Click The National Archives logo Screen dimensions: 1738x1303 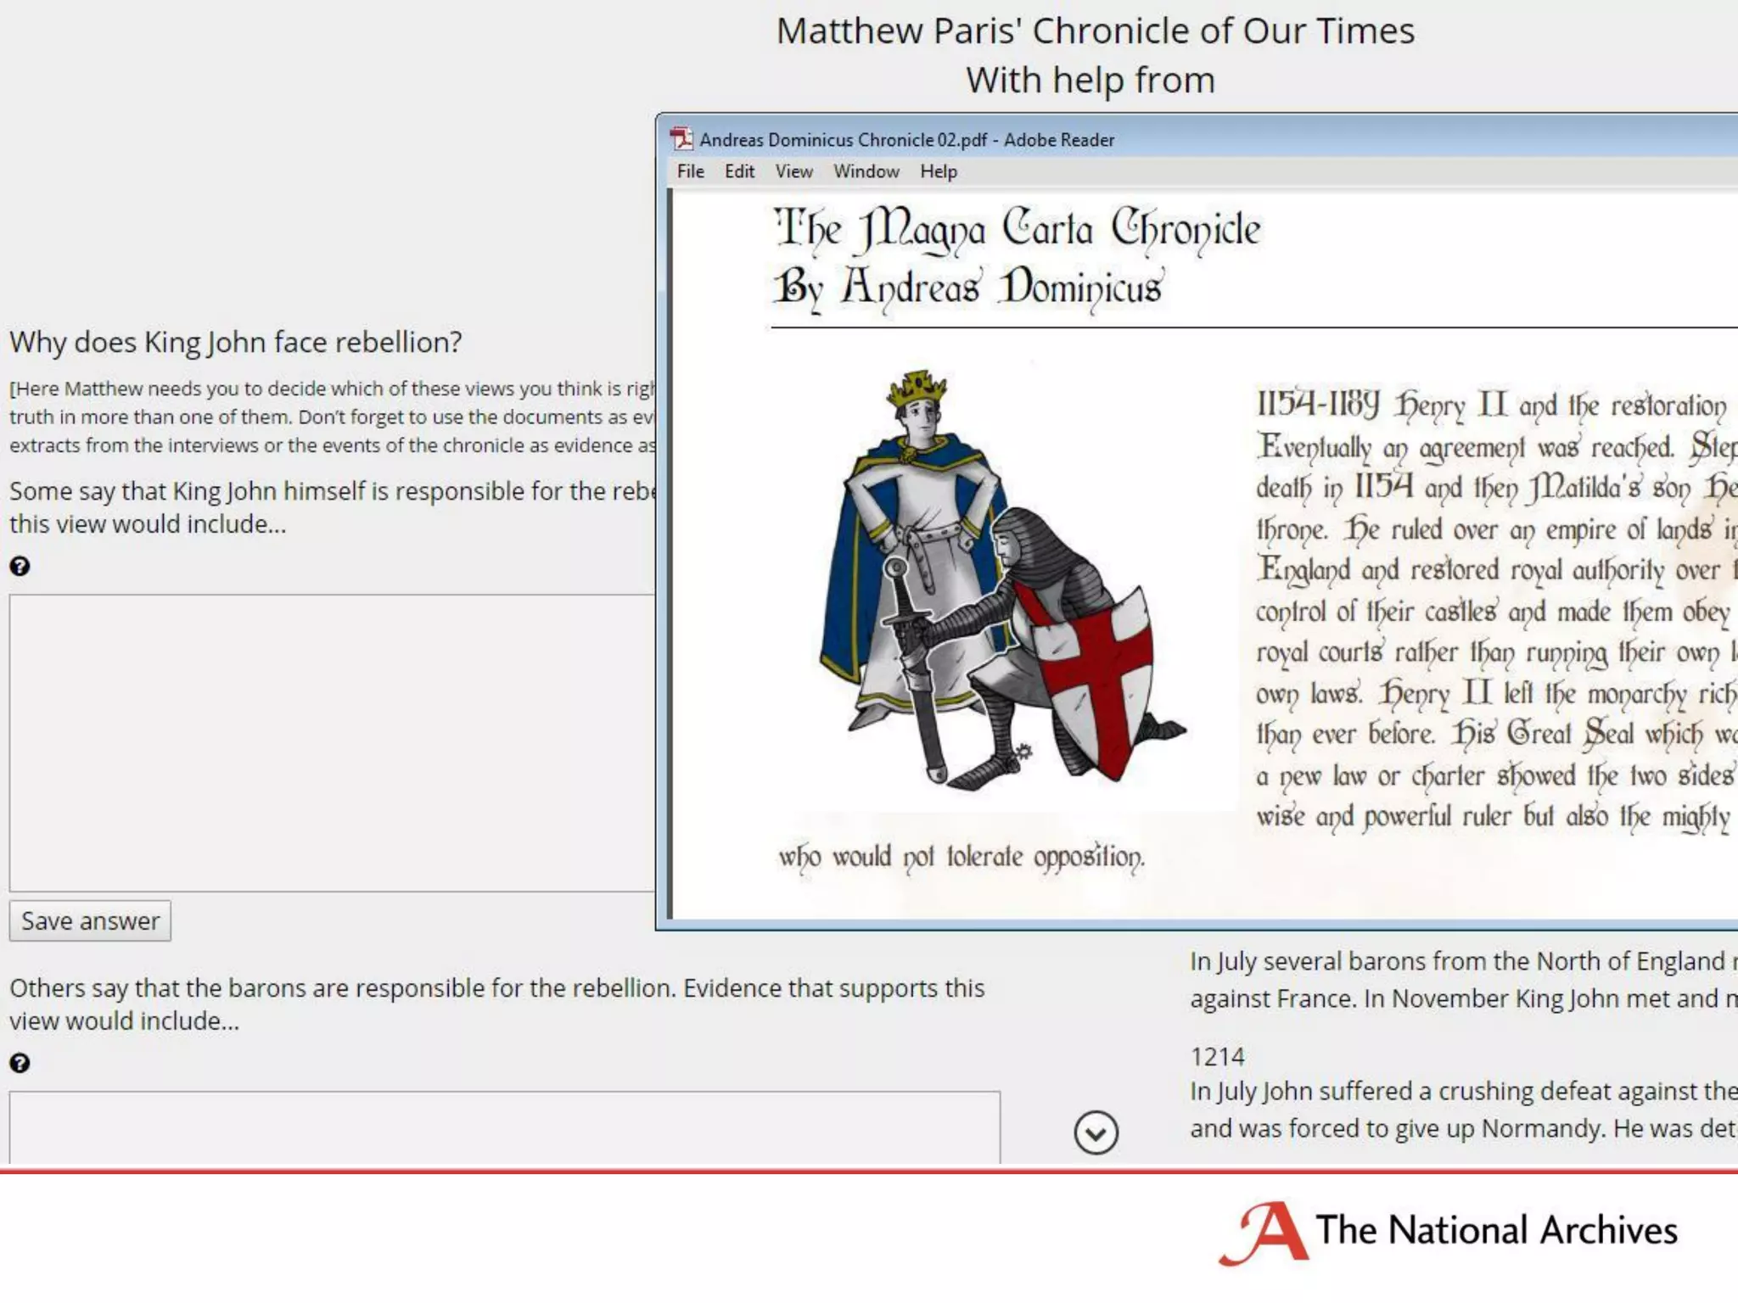[x=1264, y=1233]
